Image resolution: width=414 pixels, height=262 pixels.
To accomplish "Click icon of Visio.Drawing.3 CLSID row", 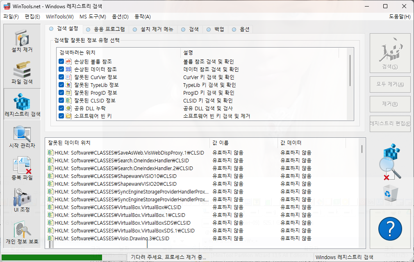I will click(x=50, y=238).
